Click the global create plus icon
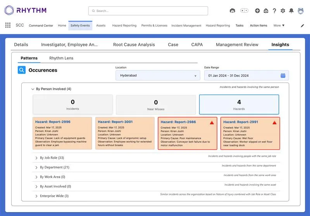The width and height of the screenshot is (310, 216). coord(258,11)
